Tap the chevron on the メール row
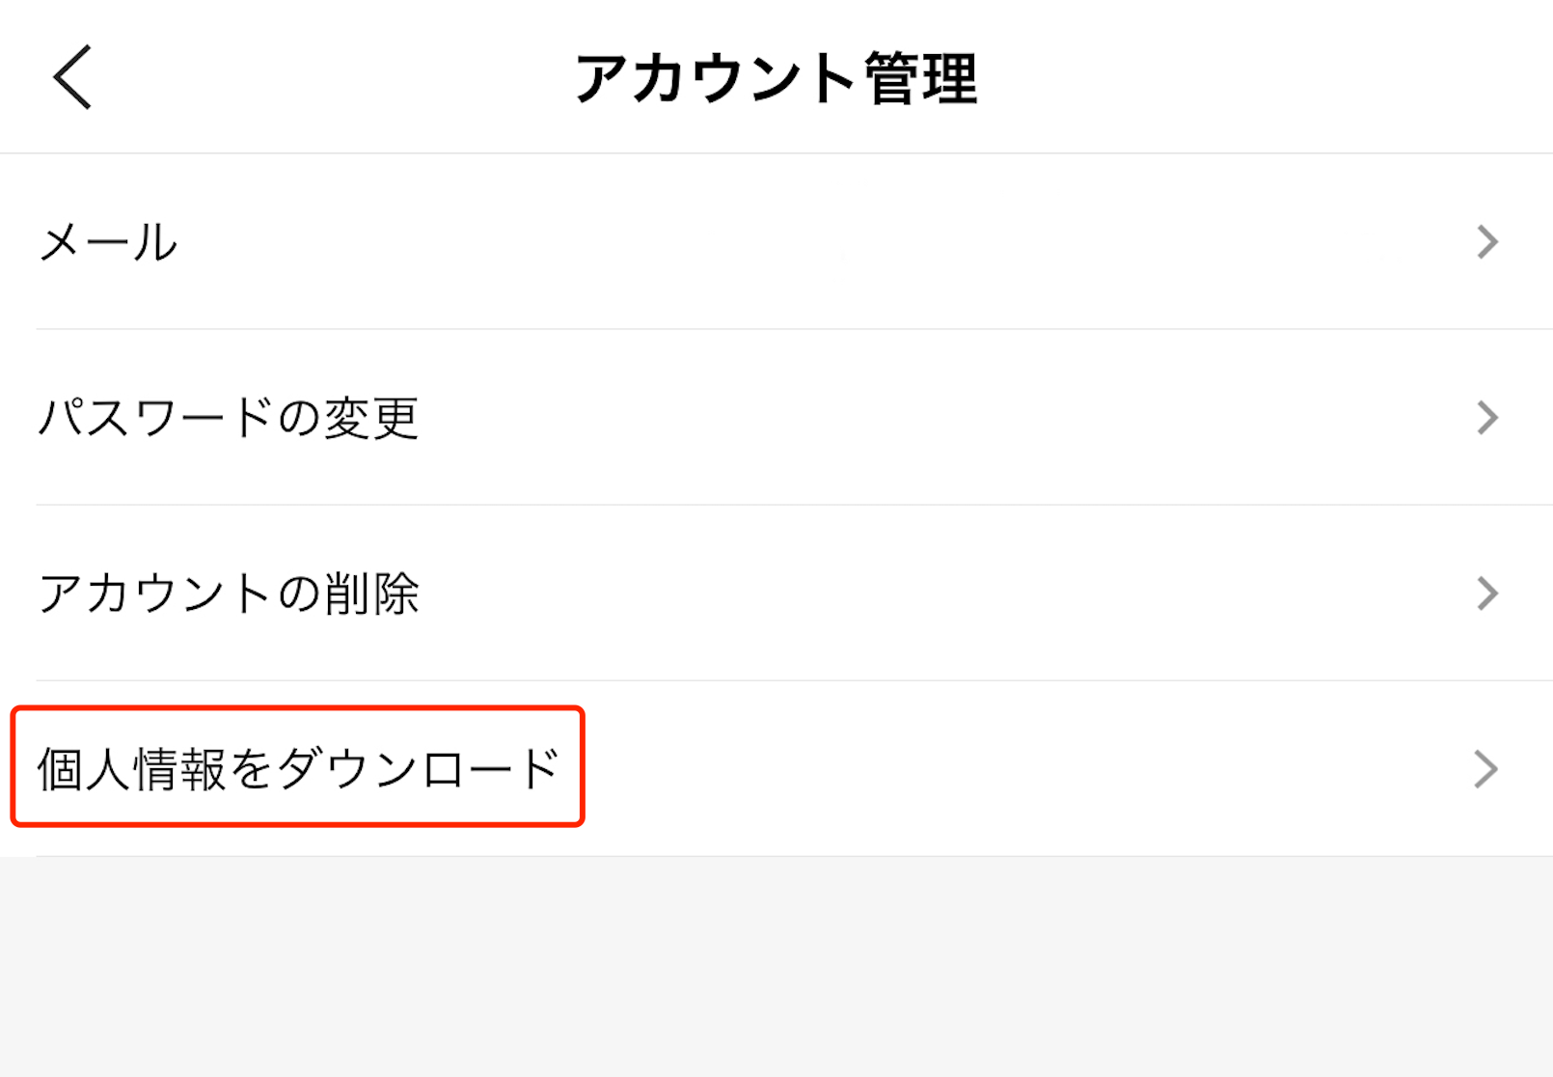 [x=1486, y=242]
